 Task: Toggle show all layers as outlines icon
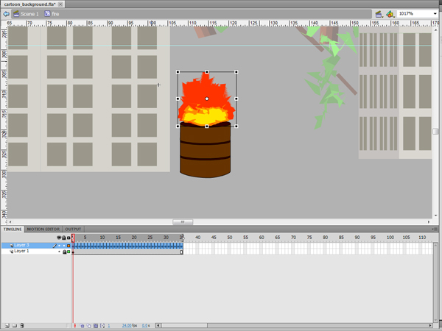tap(69, 238)
